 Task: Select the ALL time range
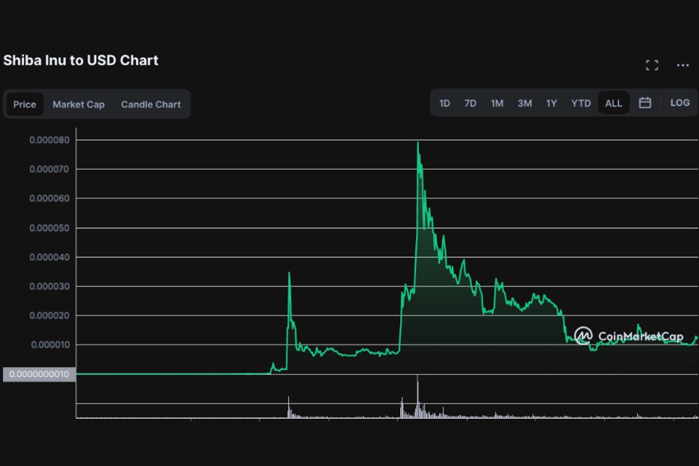[613, 103]
